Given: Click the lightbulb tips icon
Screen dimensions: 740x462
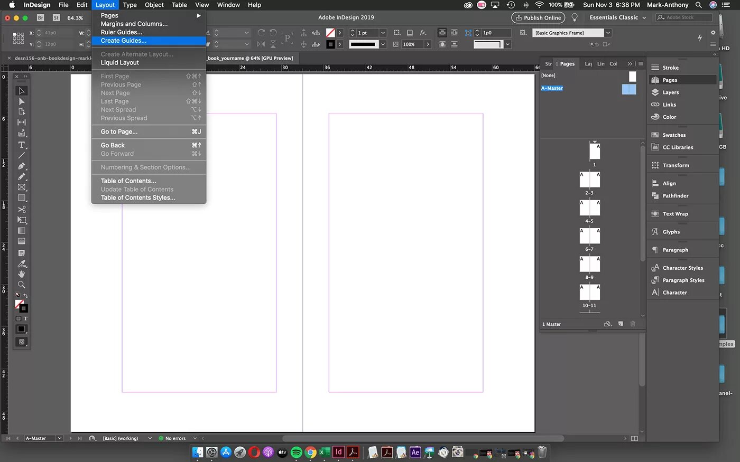Looking at the screenshot, I should [x=575, y=17].
